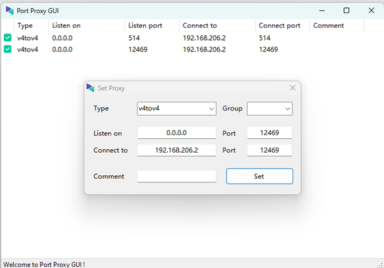Maximize the Port Proxy GUI window
The width and height of the screenshot is (384, 268).
pyautogui.click(x=346, y=10)
